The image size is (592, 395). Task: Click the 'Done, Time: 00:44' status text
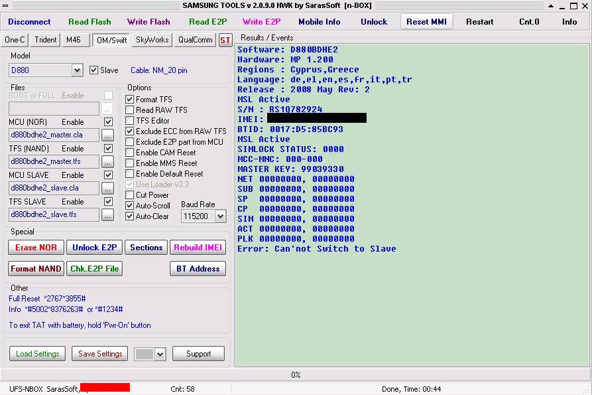click(411, 389)
